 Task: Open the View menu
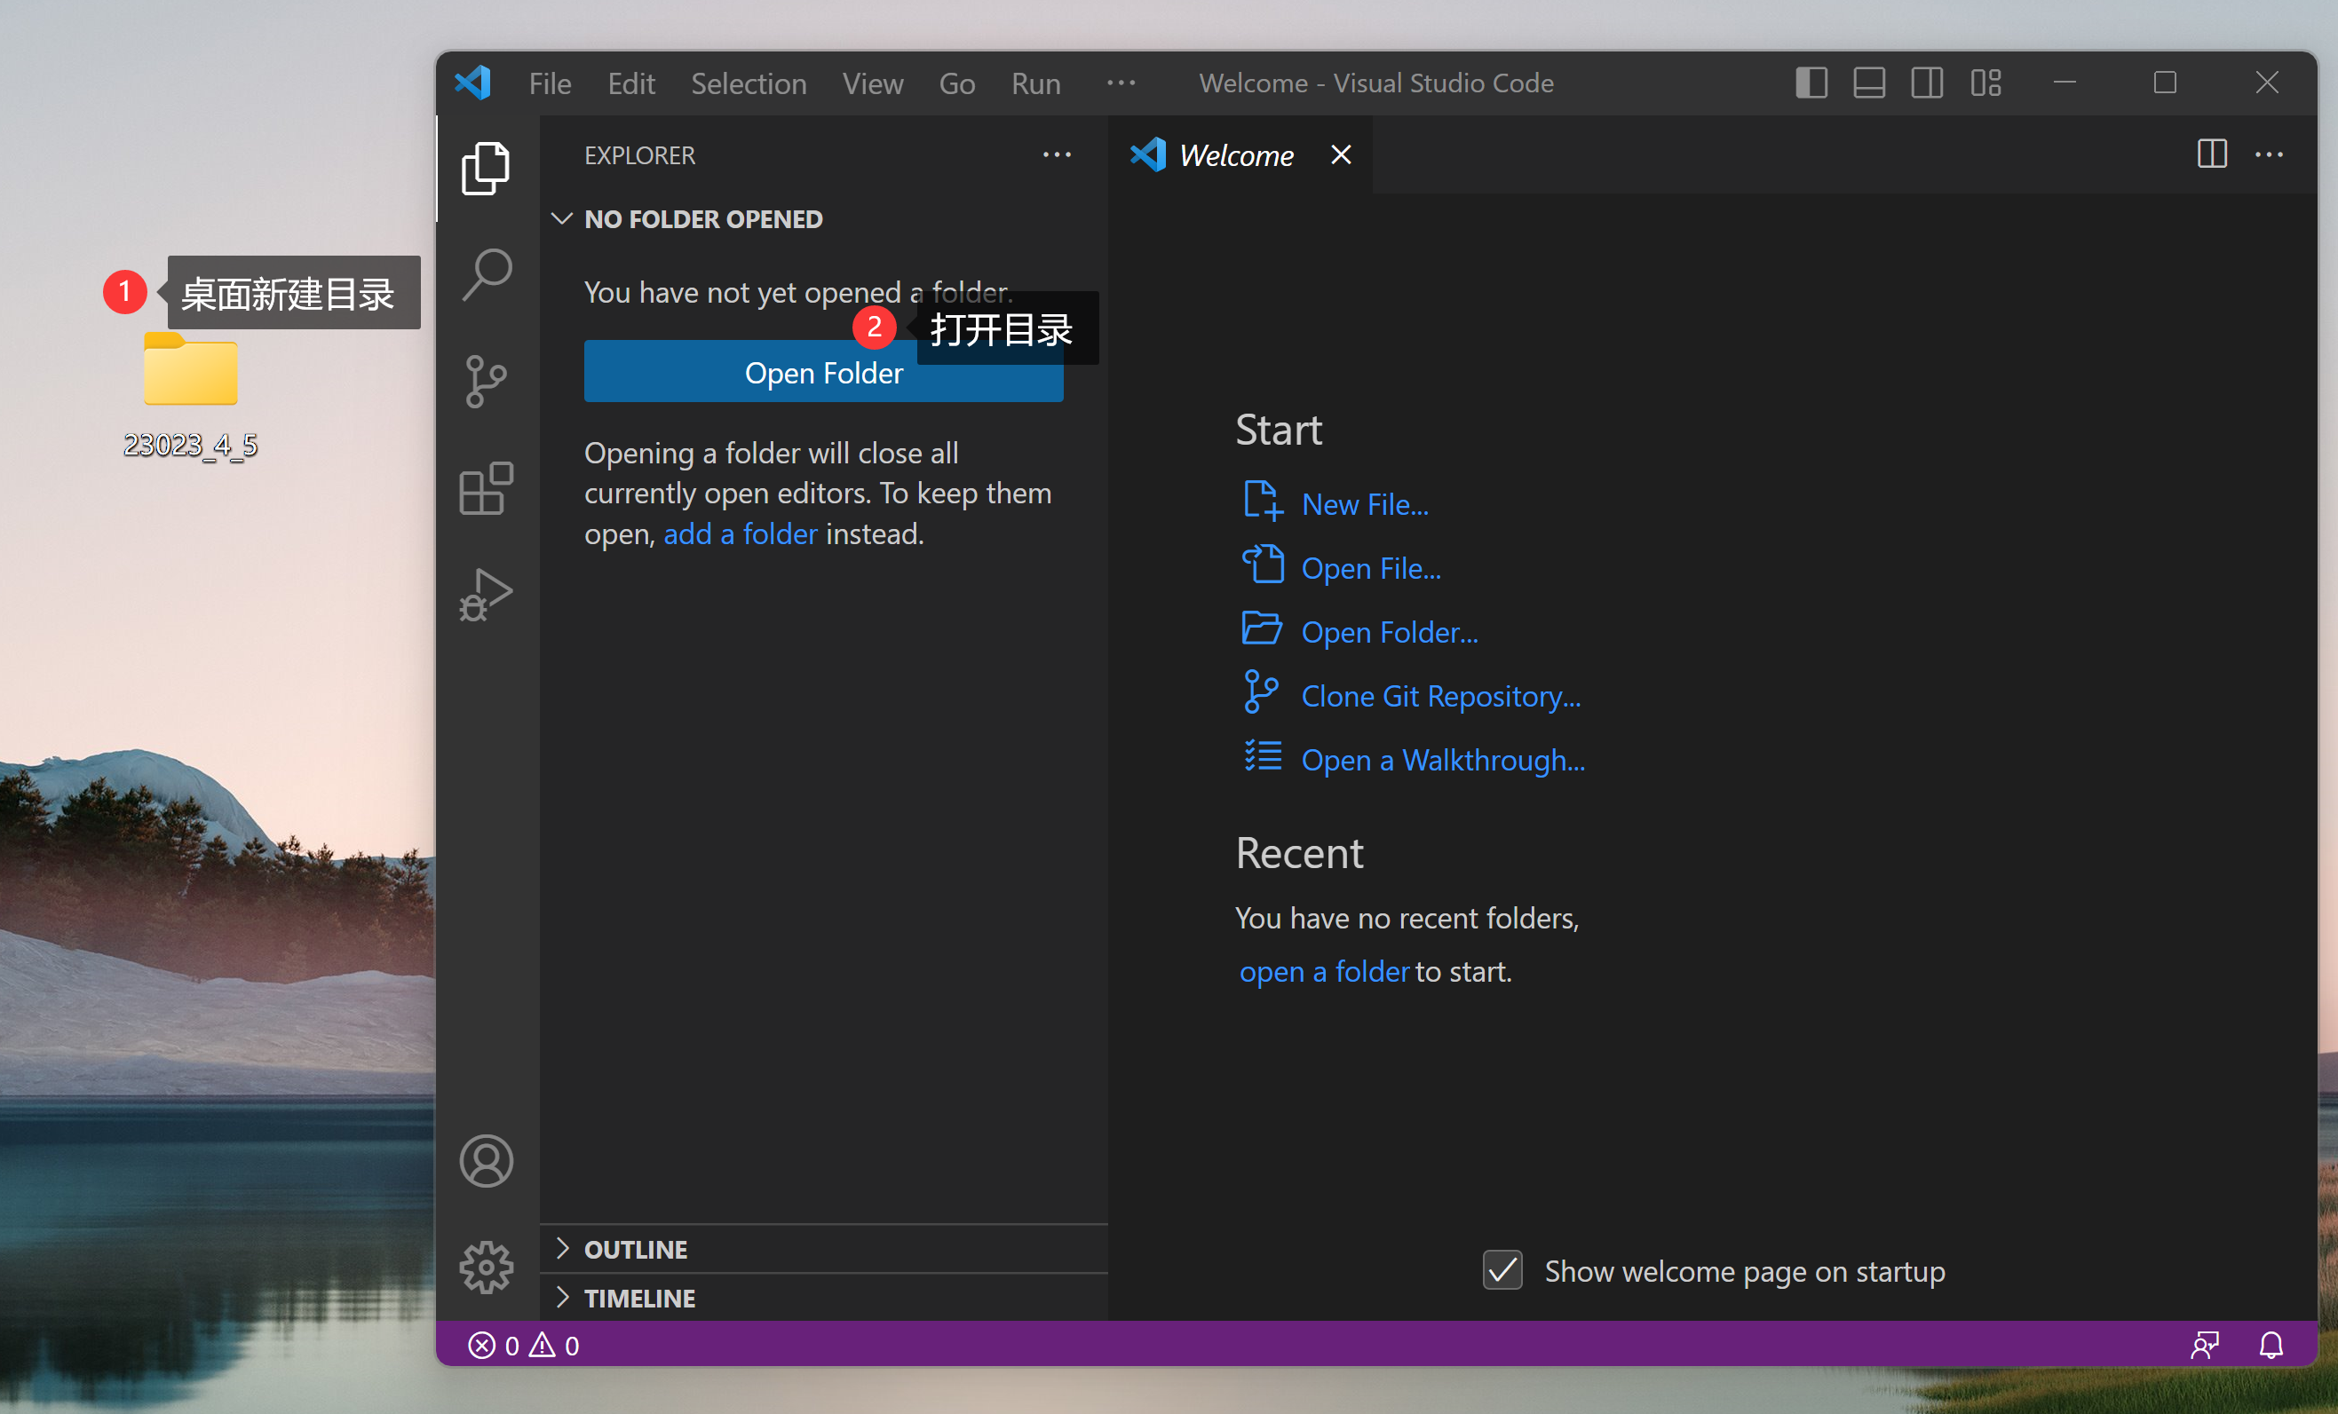[x=872, y=83]
